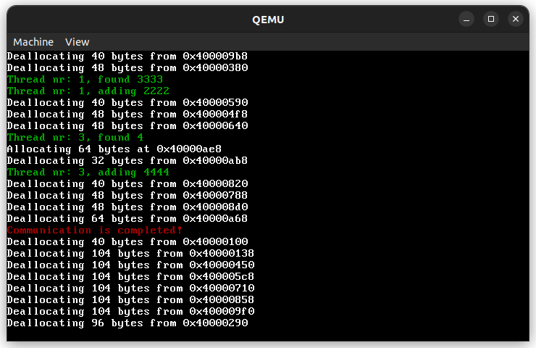Minimize the QEMU window
Image resolution: width=536 pixels, height=348 pixels.
(466, 19)
